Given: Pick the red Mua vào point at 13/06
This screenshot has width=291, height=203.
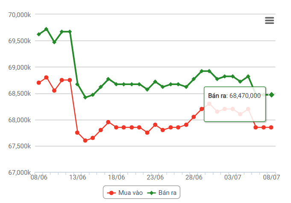Looking at the screenshot, I should click(77, 132).
